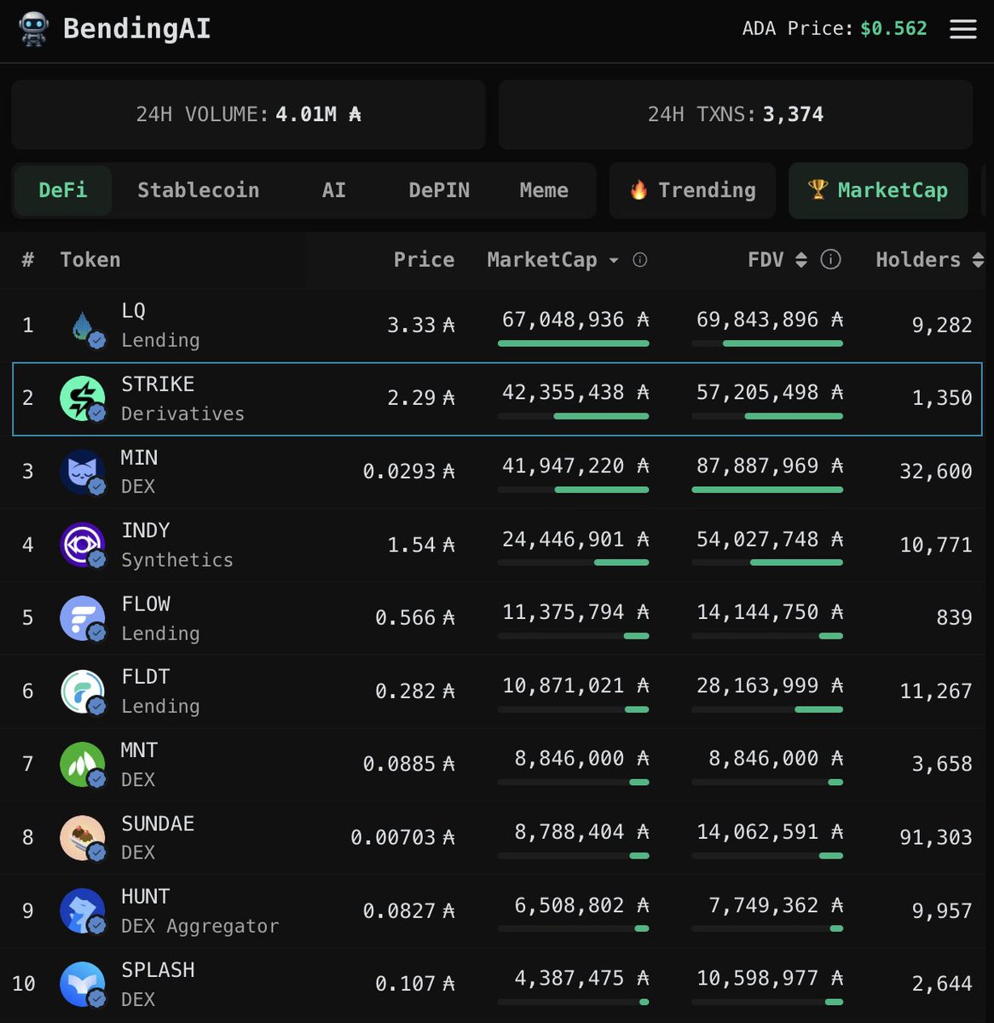
Task: Click the Derivatives label under STRIKE
Action: point(182,413)
